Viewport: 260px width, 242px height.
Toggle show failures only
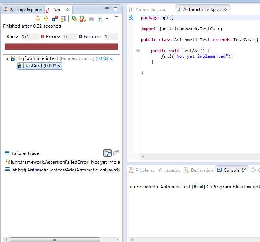55,19
